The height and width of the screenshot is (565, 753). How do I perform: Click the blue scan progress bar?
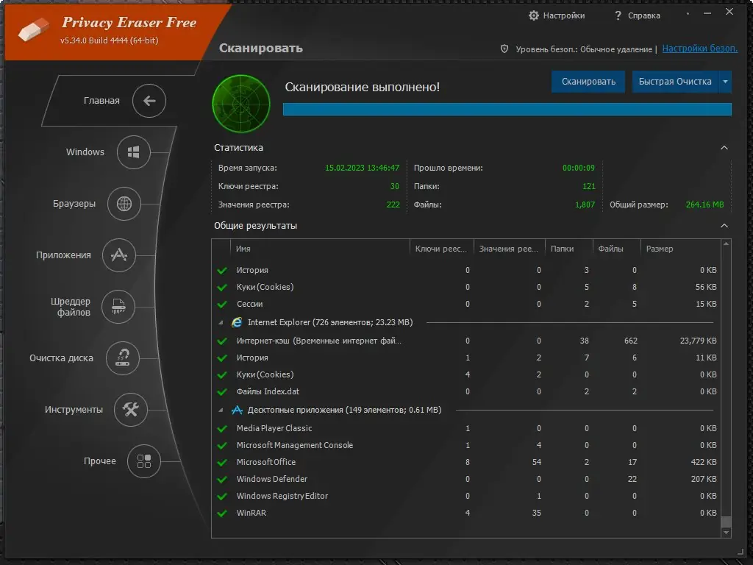tap(507, 109)
